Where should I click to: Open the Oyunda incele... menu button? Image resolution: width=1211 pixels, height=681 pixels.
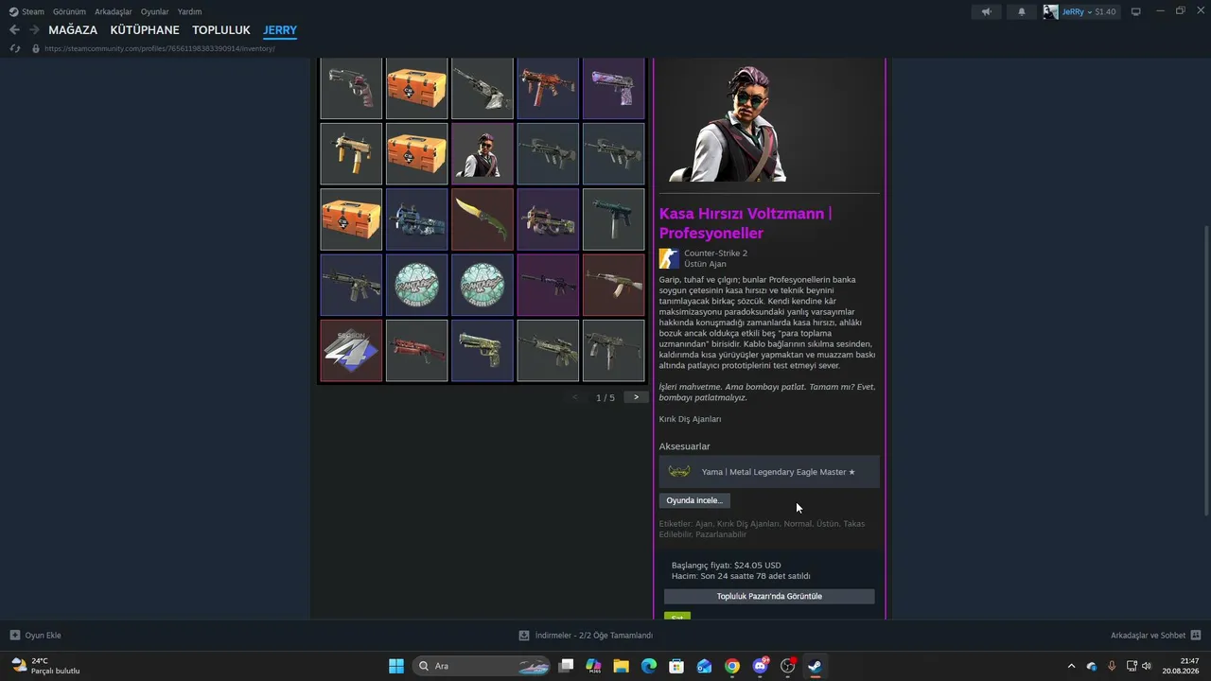(694, 500)
